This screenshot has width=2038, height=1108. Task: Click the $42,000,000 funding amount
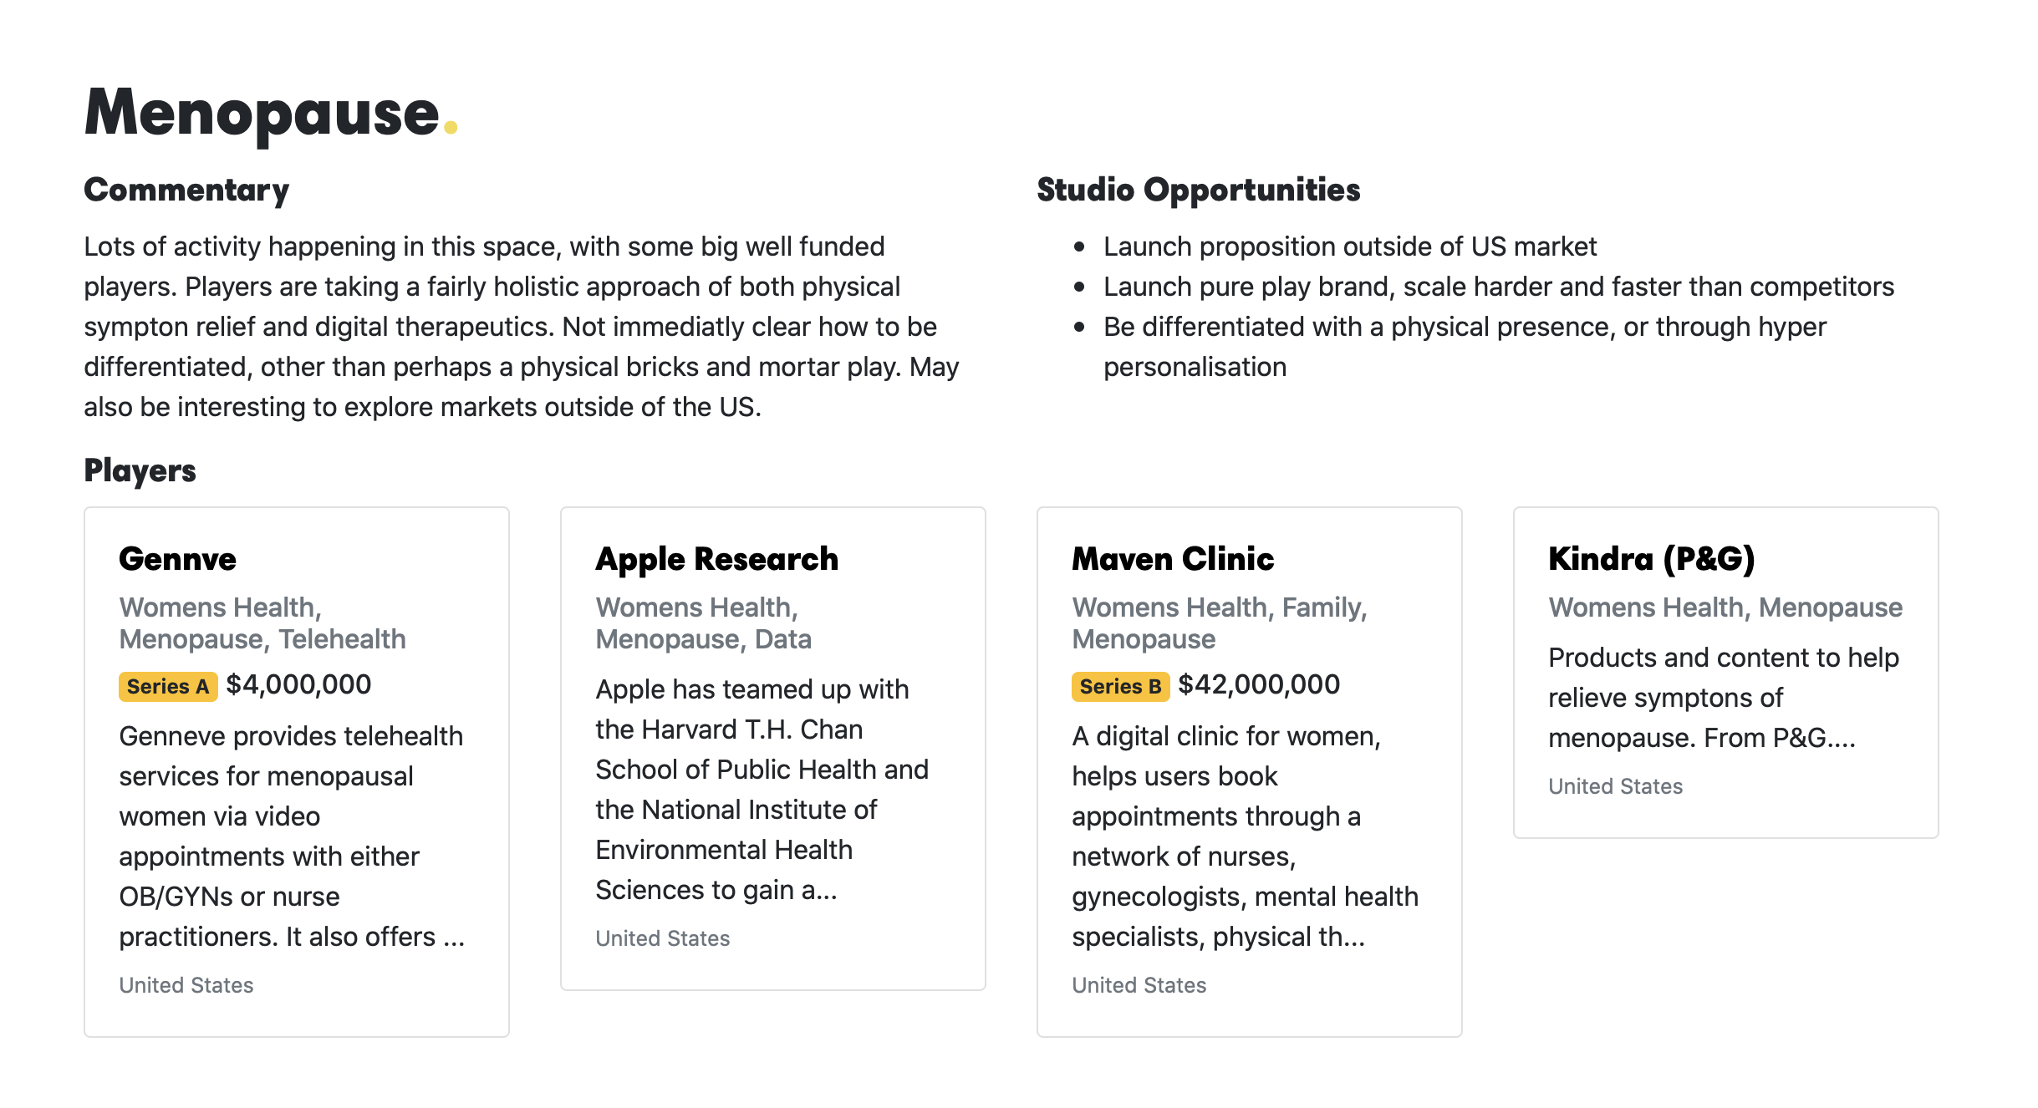pyautogui.click(x=1259, y=684)
